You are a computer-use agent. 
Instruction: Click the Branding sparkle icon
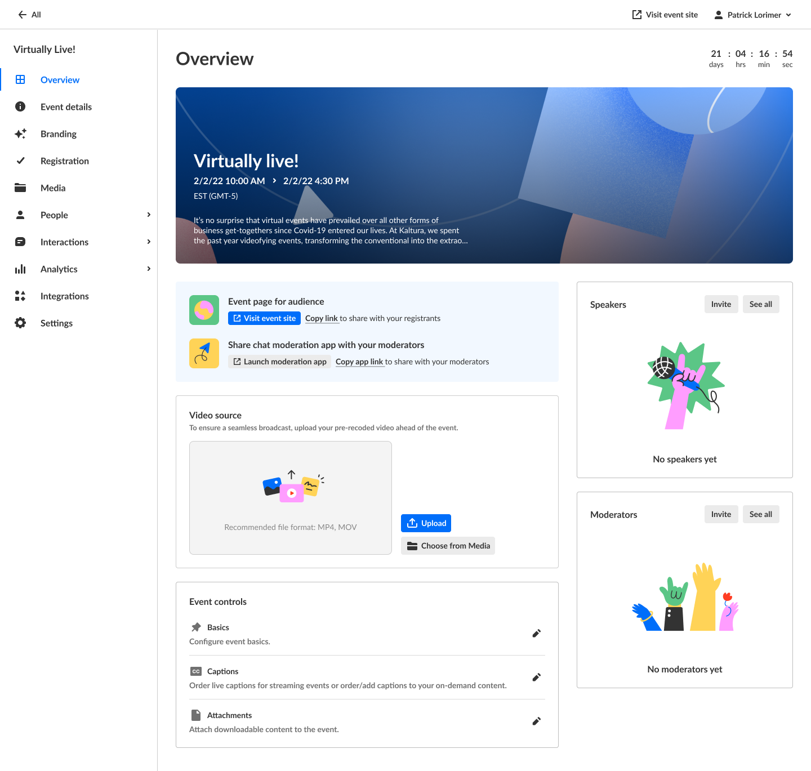click(20, 133)
